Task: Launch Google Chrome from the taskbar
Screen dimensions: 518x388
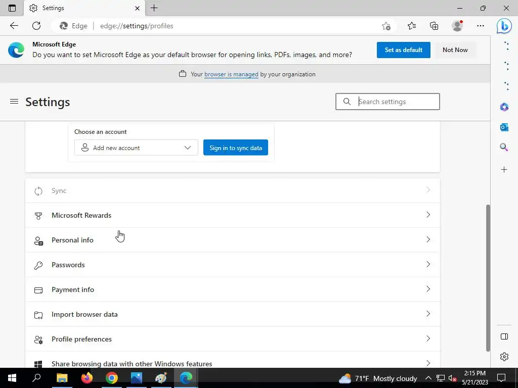Action: coord(112,378)
